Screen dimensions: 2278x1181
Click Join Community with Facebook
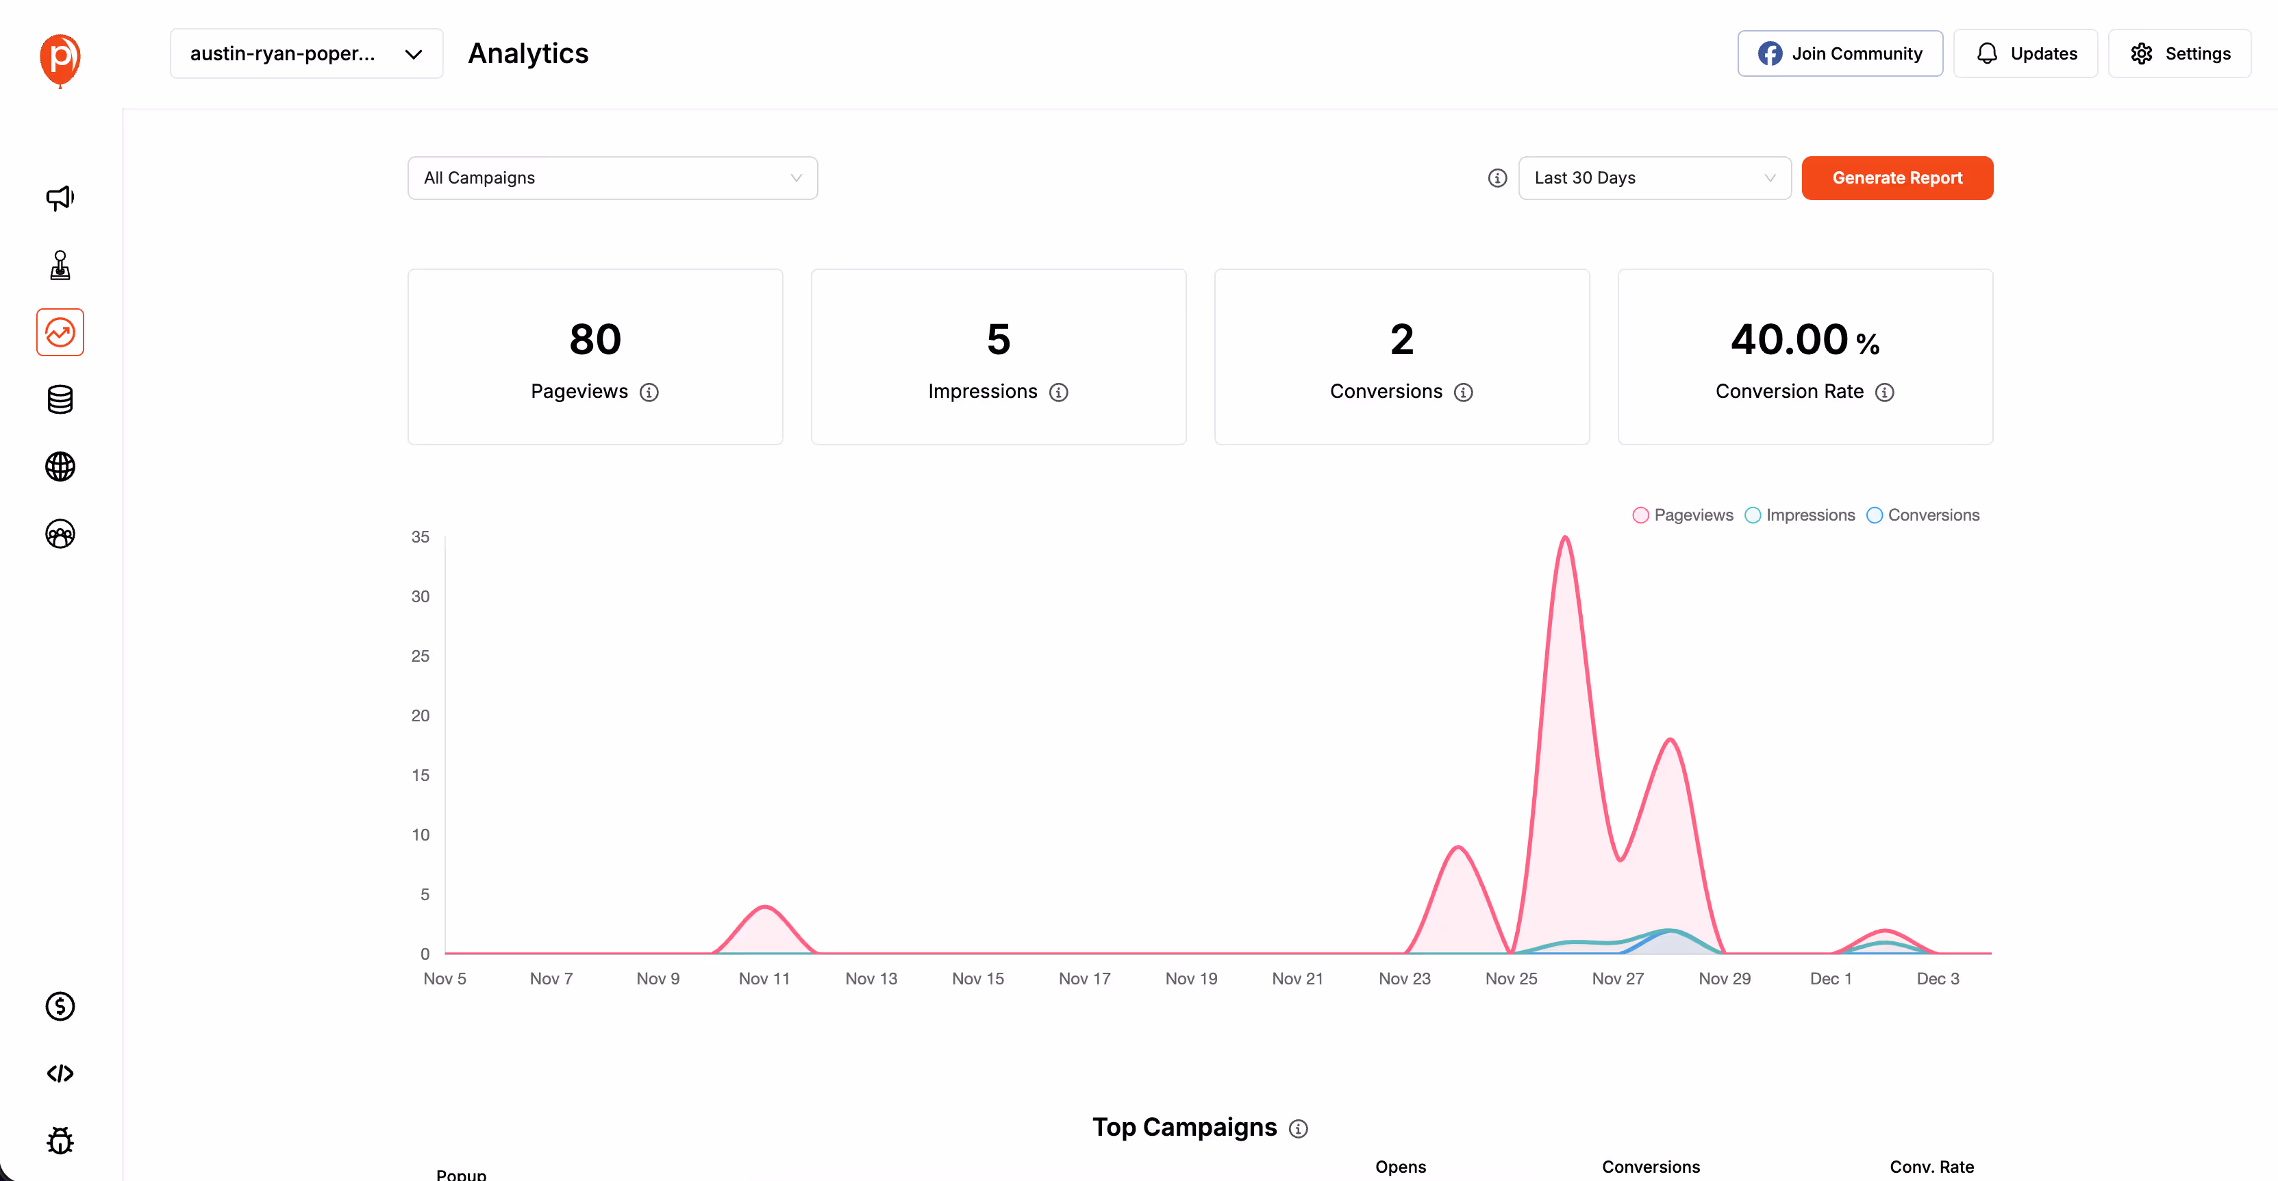tap(1840, 53)
